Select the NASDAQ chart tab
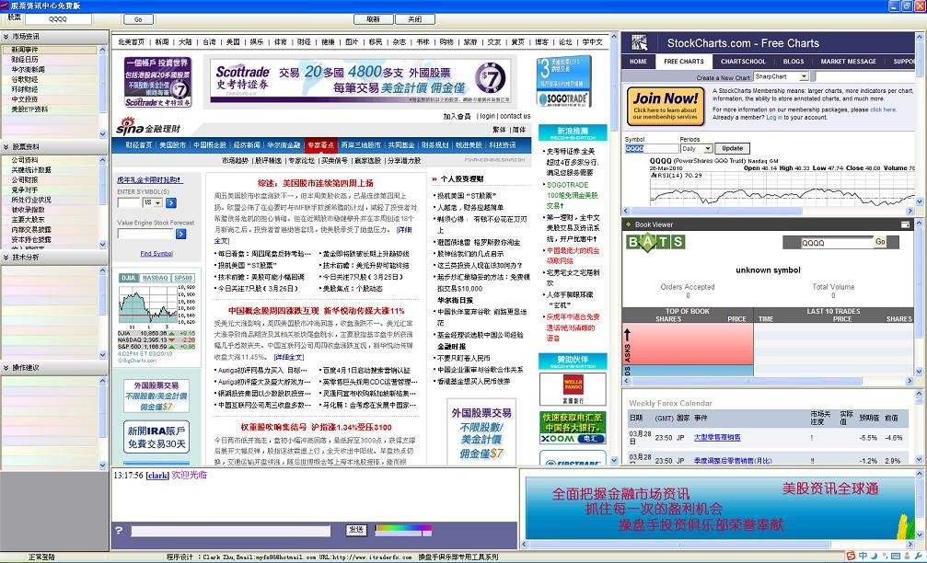The image size is (927, 563). point(155,277)
